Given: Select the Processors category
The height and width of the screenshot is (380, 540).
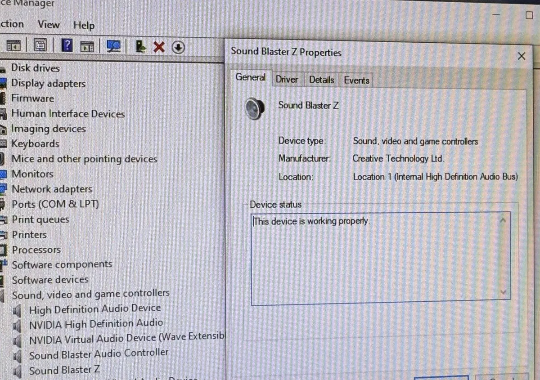Looking at the screenshot, I should [36, 250].
